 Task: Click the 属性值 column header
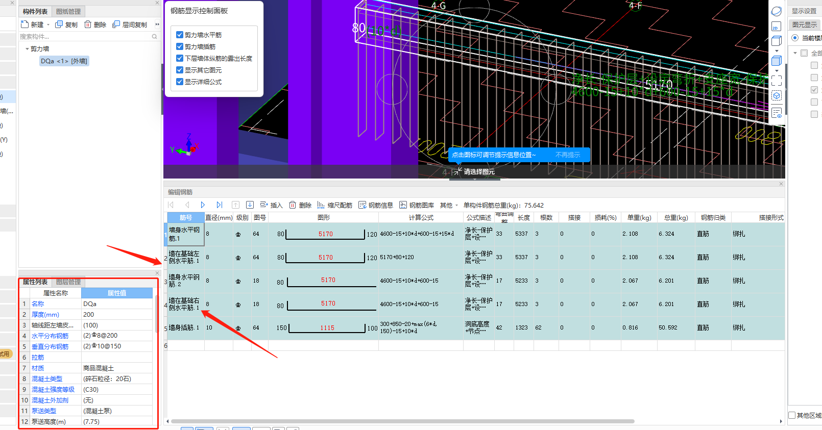(x=117, y=293)
